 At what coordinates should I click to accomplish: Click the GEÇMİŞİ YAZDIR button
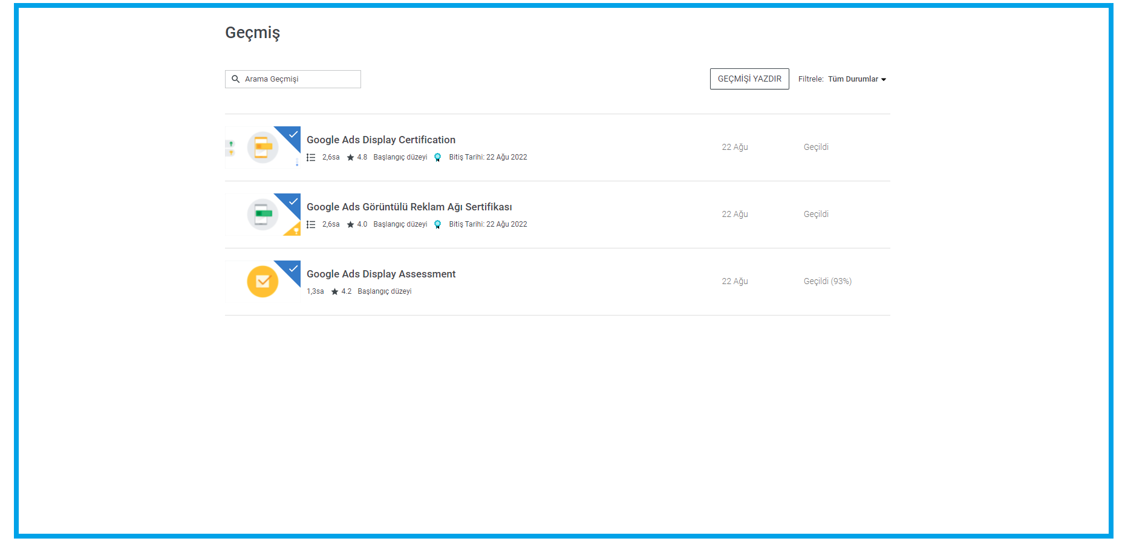coord(749,79)
